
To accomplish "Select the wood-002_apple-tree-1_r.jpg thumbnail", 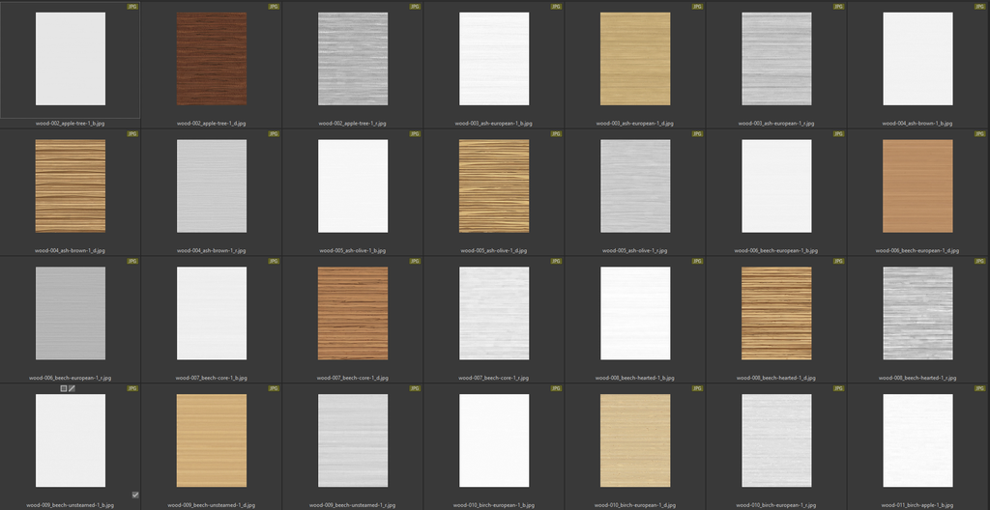I will point(353,59).
